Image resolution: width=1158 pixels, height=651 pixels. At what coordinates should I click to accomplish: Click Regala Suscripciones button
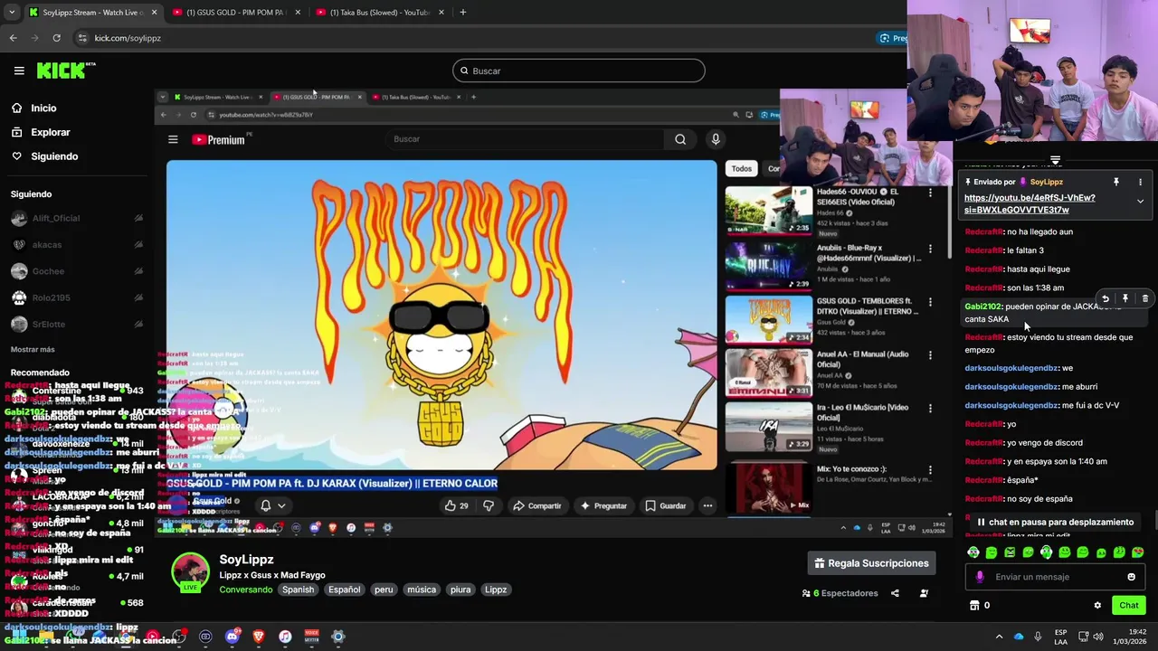[871, 563]
